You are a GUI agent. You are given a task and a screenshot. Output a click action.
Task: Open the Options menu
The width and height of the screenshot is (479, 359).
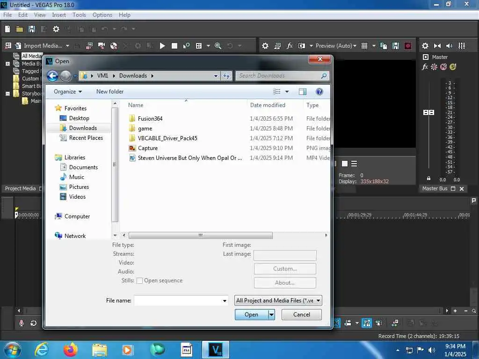pyautogui.click(x=102, y=14)
